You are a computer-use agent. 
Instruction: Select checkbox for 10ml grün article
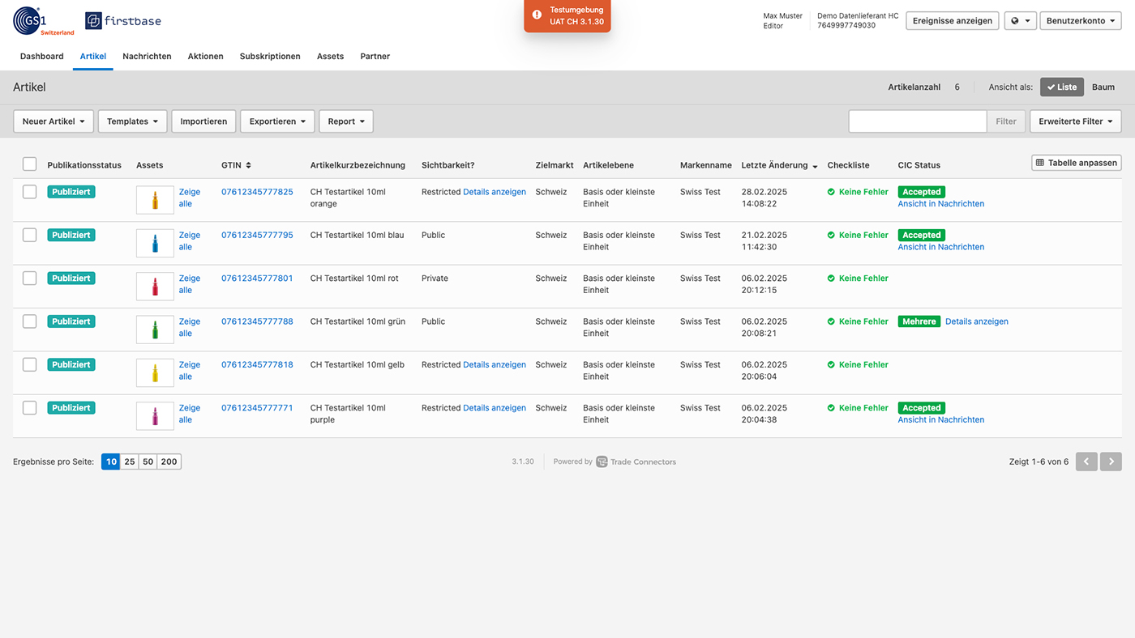click(x=30, y=321)
